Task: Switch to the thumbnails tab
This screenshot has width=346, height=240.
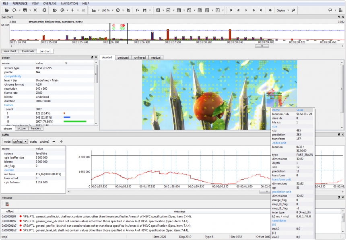Action: (x=28, y=51)
